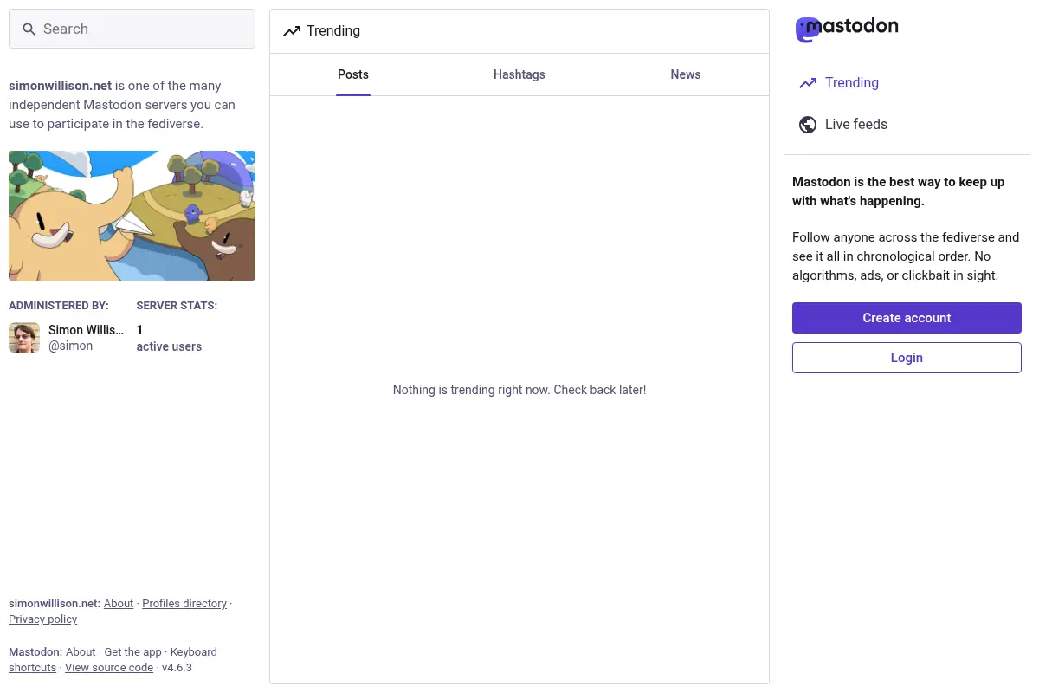Click the Trending header arrow icon
Image resolution: width=1039 pixels, height=693 pixels.
[292, 31]
